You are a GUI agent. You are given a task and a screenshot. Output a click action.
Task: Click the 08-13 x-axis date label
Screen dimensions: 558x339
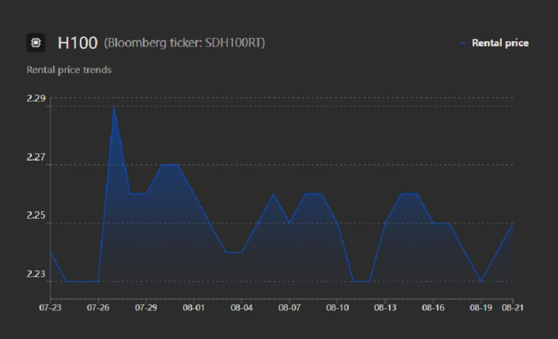[x=385, y=308]
